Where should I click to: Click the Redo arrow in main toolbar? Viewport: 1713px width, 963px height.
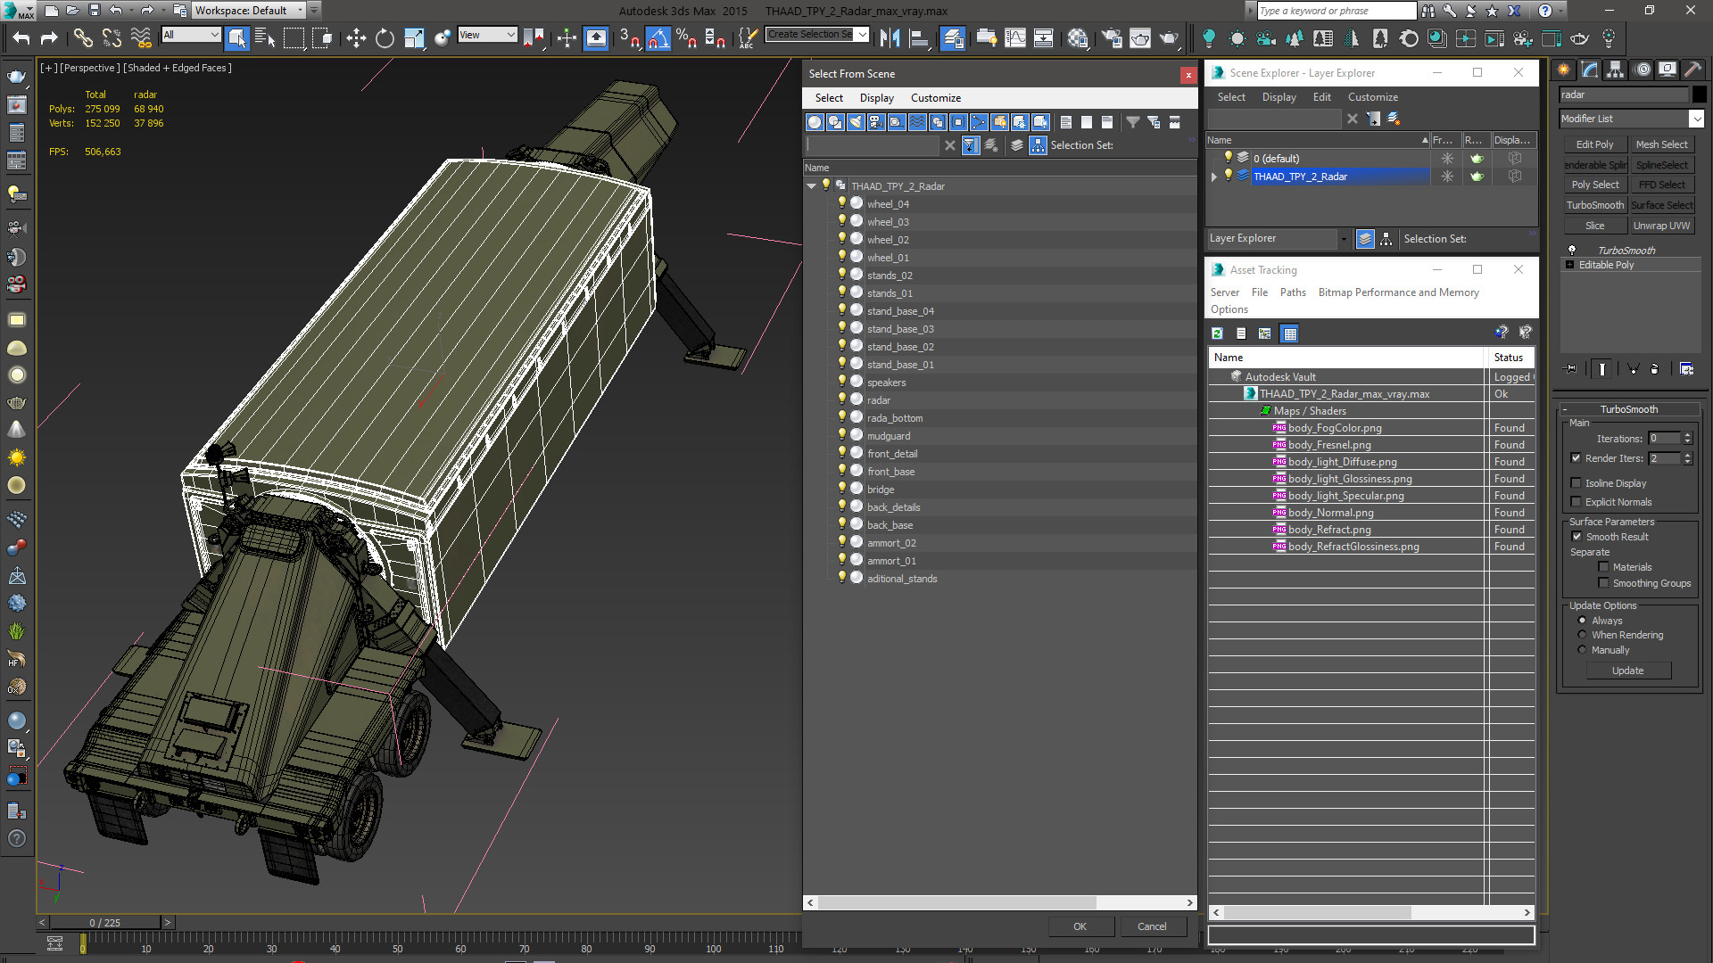(x=49, y=37)
